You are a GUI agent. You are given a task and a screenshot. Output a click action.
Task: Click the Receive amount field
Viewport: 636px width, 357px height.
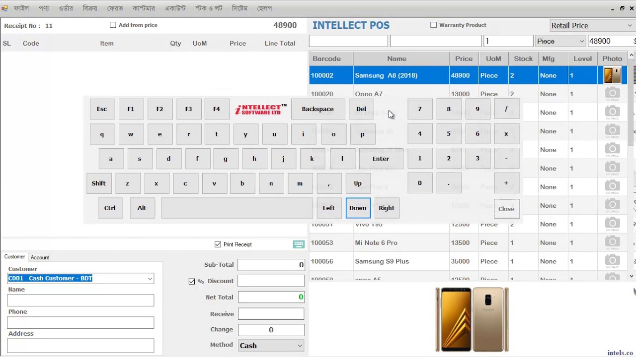[x=271, y=314]
